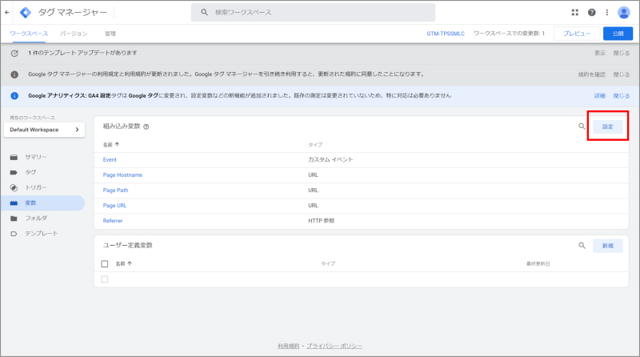Click 詳細 on the GA4 notice
Screen dimensions: 640x357
(x=599, y=95)
